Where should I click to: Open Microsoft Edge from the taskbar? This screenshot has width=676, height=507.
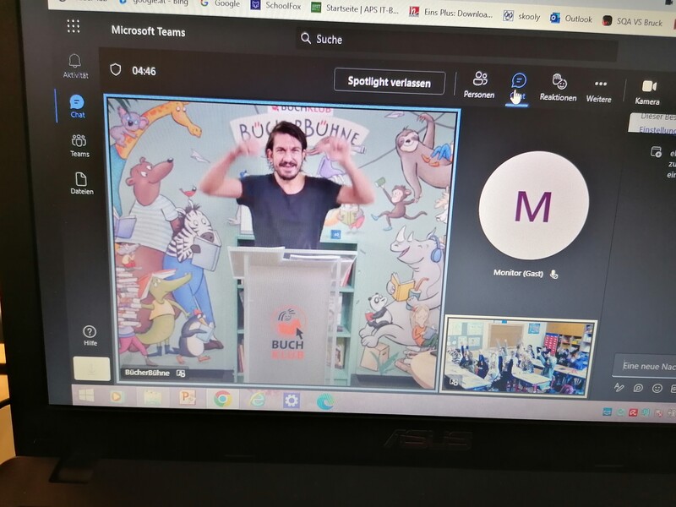tap(325, 402)
